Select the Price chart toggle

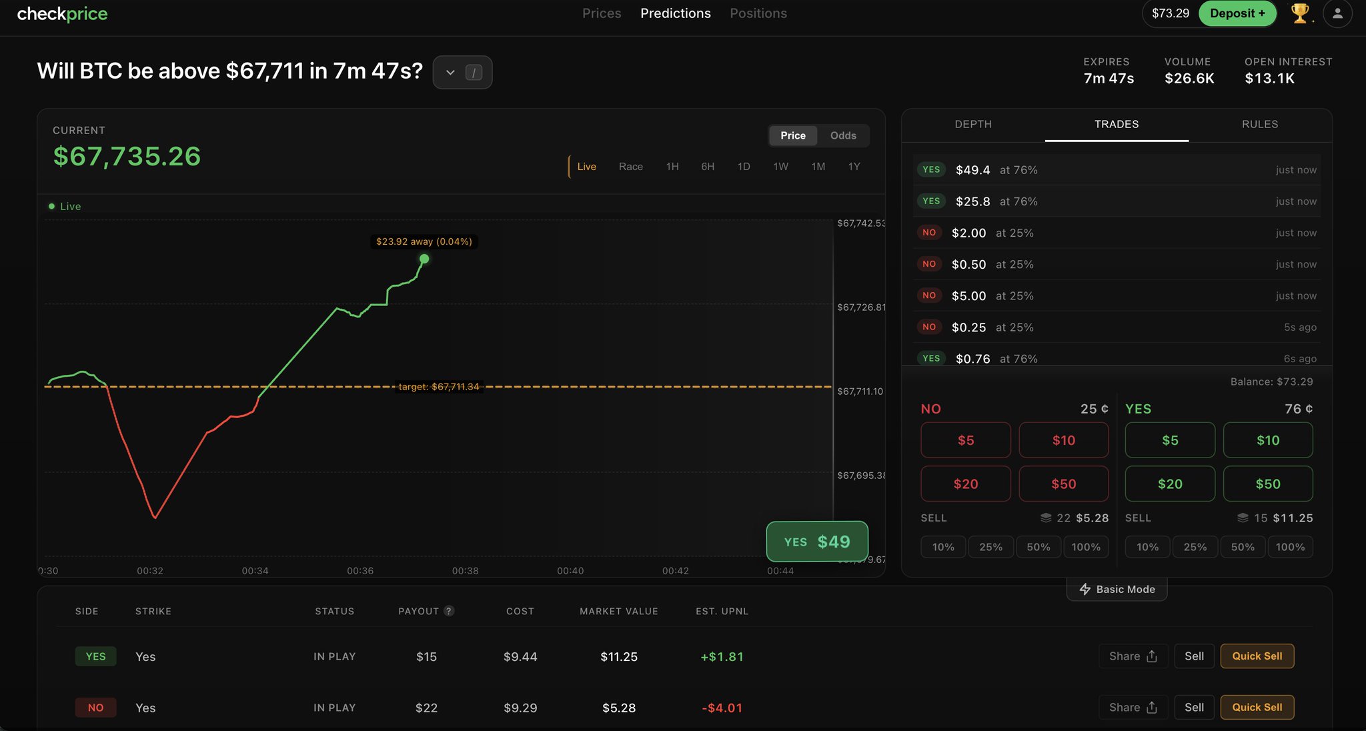(792, 135)
